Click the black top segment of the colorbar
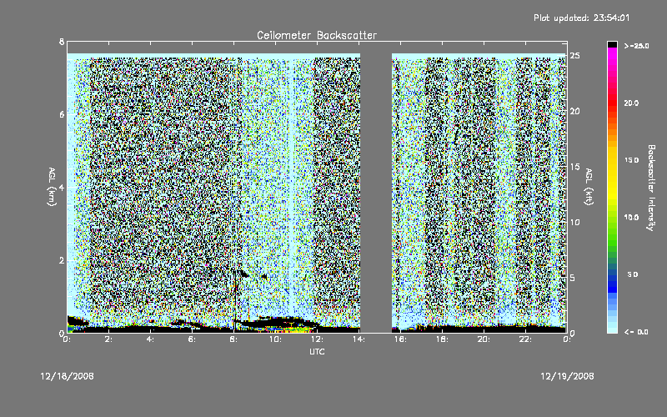The width and height of the screenshot is (667, 417). click(612, 44)
